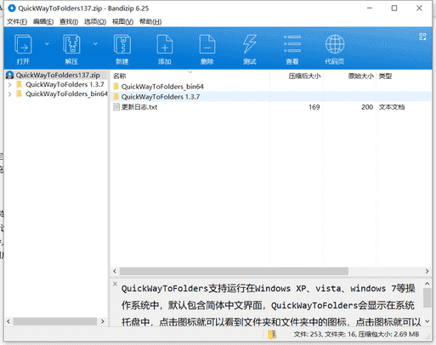Maximize the Bandizip window
This screenshot has height=345, width=436.
click(x=394, y=8)
